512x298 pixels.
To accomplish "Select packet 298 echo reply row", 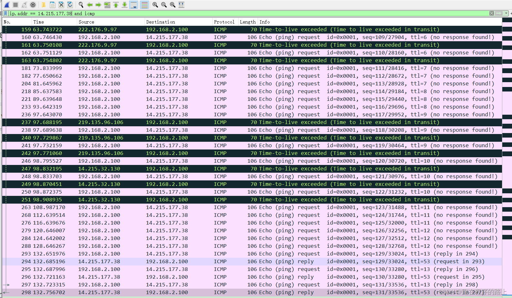I will click(x=252, y=293).
